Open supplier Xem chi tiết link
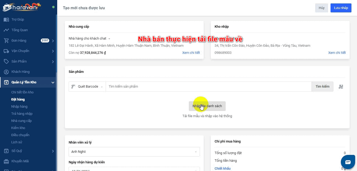 [x=191, y=53]
